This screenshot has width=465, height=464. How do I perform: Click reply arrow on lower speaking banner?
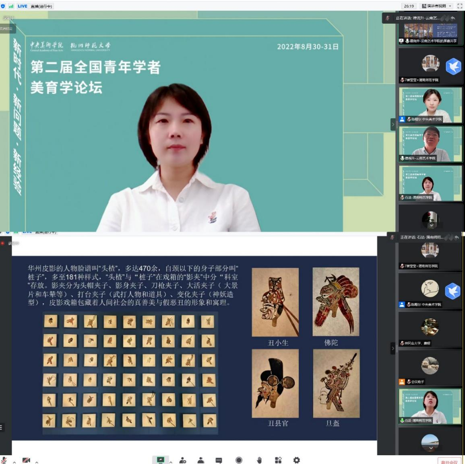click(457, 237)
